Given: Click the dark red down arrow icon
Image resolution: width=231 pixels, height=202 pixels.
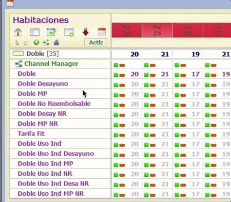Looking at the screenshot, I should [86, 32].
